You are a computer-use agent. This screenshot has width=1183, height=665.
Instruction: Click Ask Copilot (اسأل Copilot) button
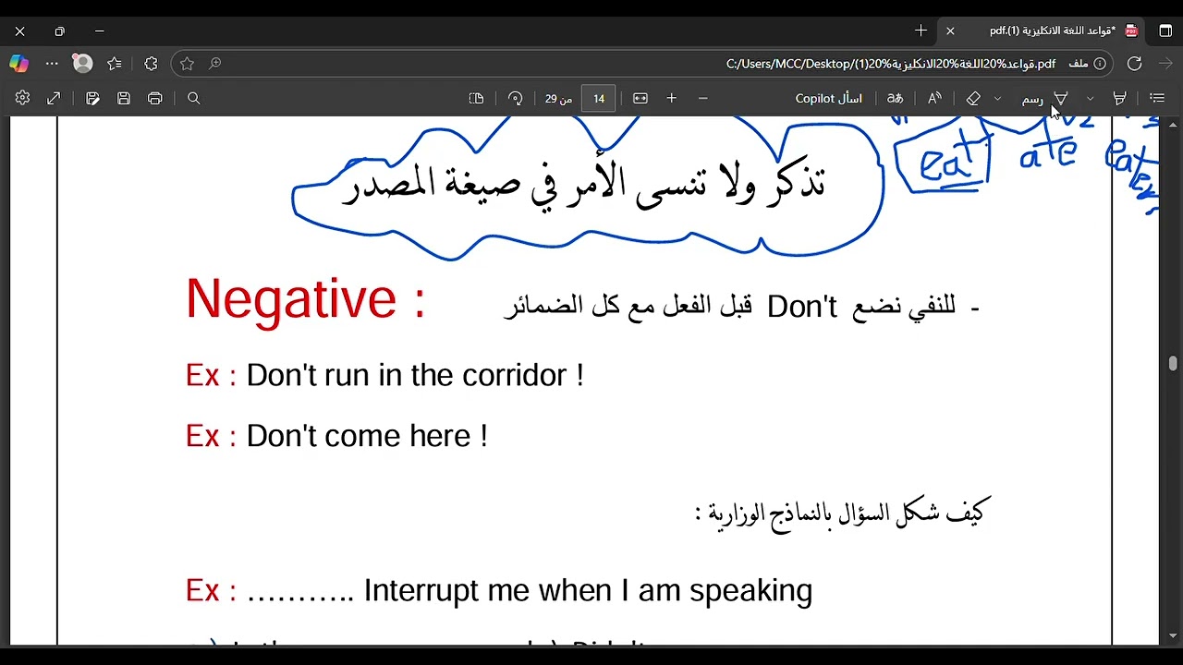pos(829,98)
